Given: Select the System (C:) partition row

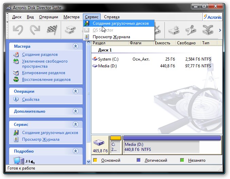Looking at the screenshot, I should tap(152, 59).
